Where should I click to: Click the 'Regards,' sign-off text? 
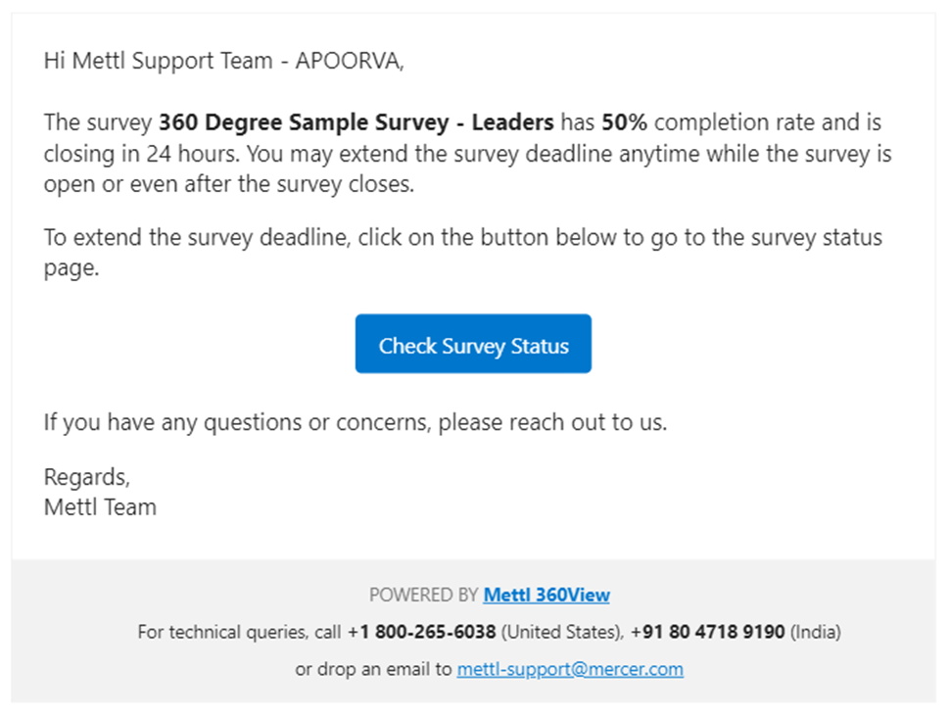coord(87,477)
